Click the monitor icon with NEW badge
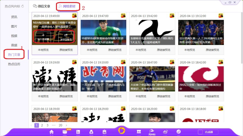243x136 pixels. 65,132
